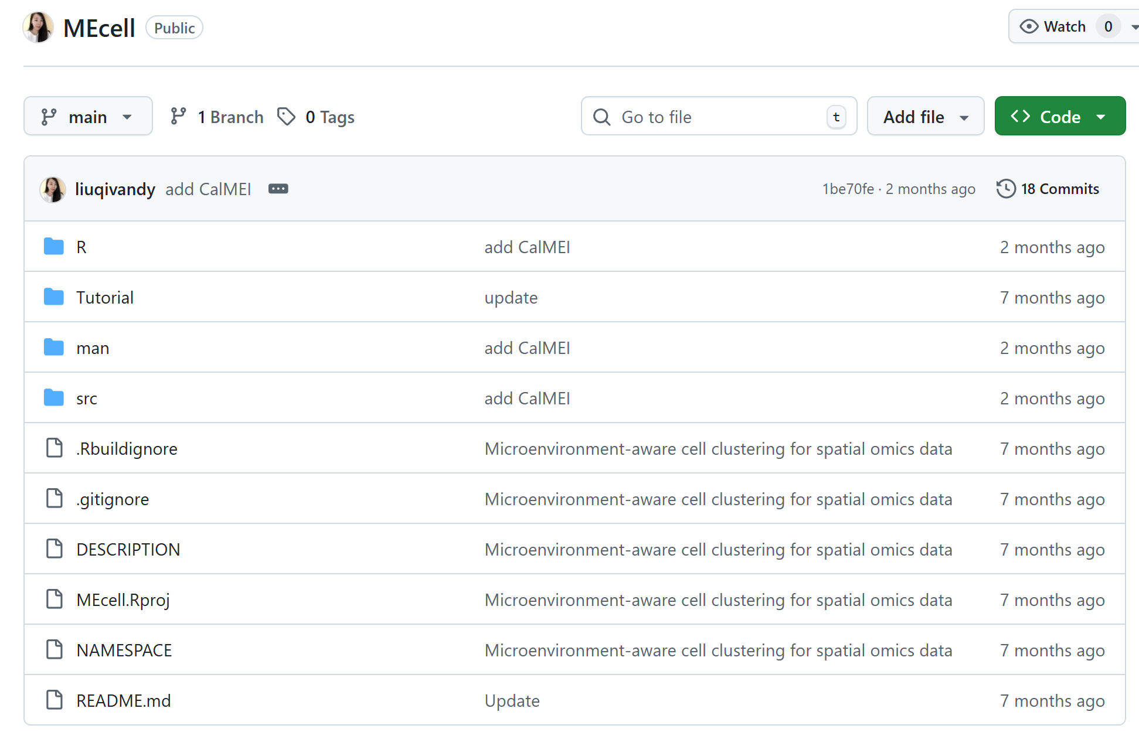This screenshot has width=1139, height=739.
Task: Open the Add file dropdown
Action: (x=925, y=117)
